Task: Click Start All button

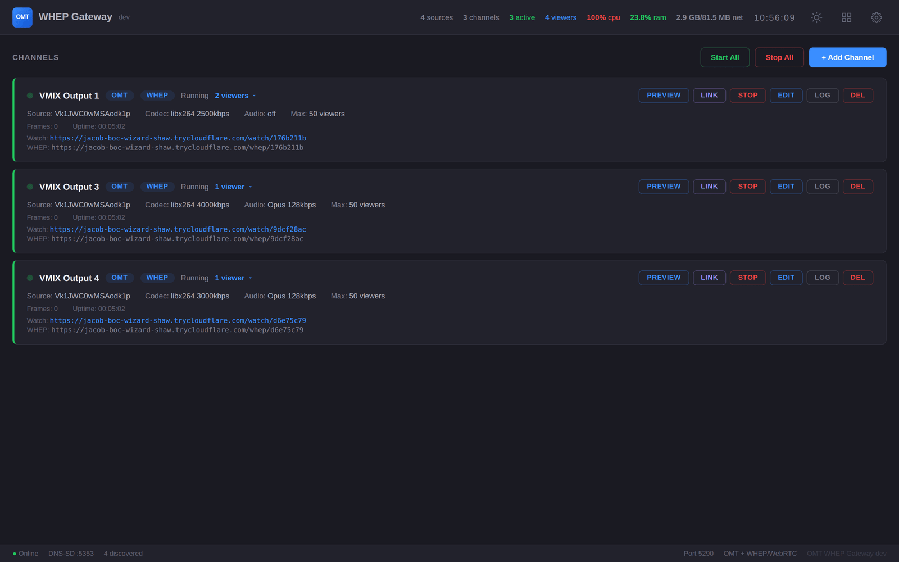Action: tap(725, 57)
